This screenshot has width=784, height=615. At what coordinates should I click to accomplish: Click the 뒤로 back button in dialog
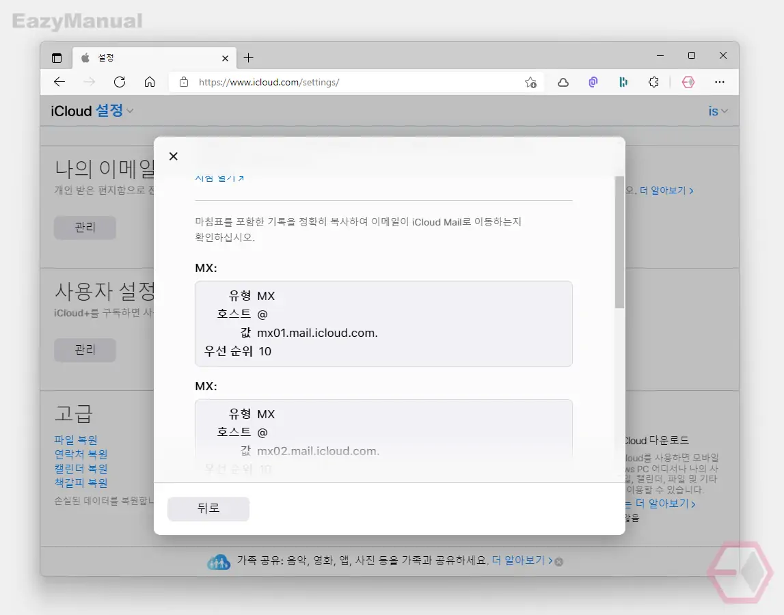click(x=208, y=508)
